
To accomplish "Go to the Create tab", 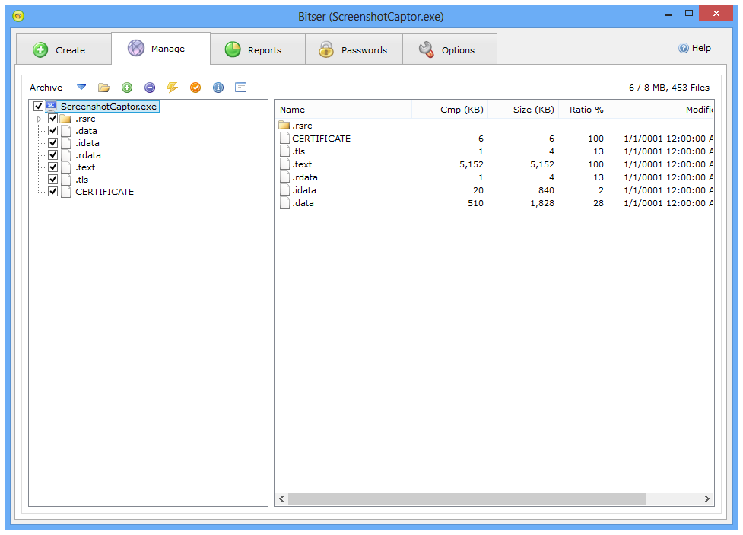I will (64, 48).
